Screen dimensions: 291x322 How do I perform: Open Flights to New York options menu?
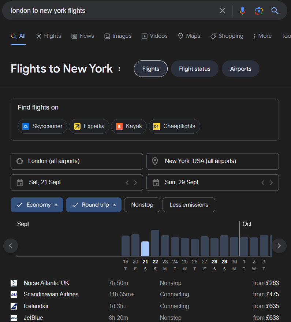(119, 69)
